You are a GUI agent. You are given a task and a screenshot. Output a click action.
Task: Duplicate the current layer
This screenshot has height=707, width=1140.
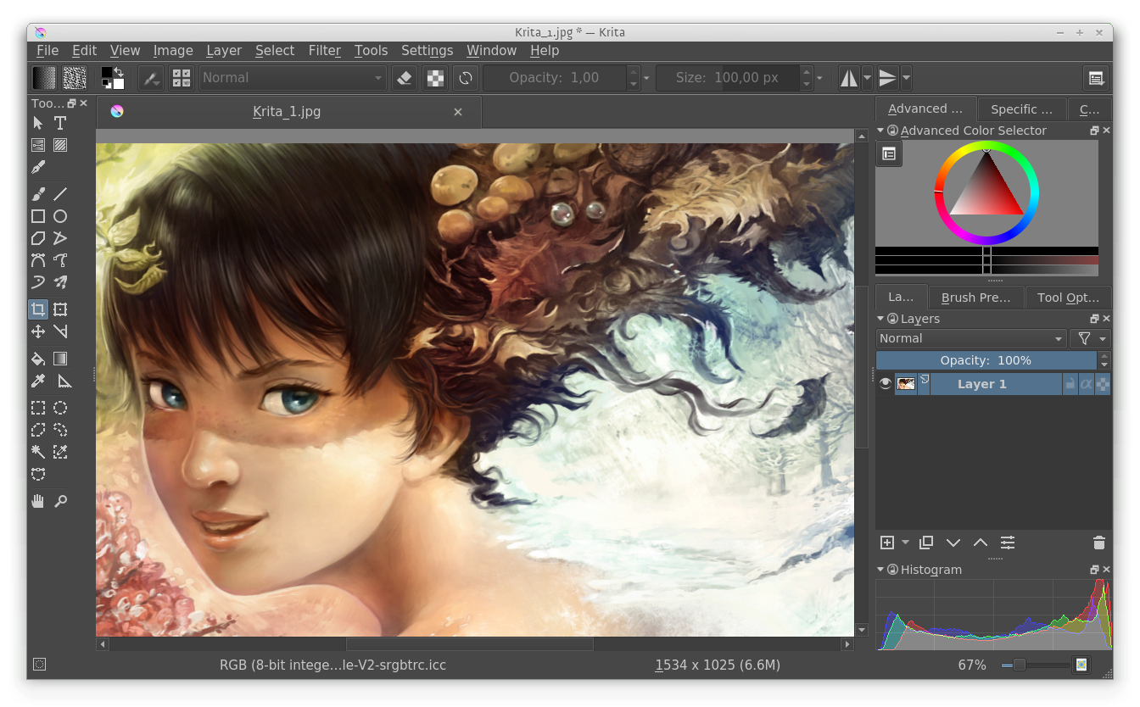click(x=926, y=543)
